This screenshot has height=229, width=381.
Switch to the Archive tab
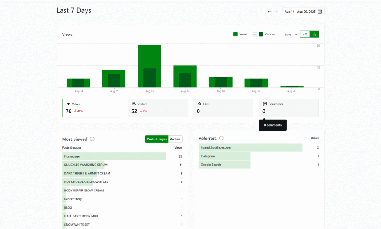tap(175, 139)
